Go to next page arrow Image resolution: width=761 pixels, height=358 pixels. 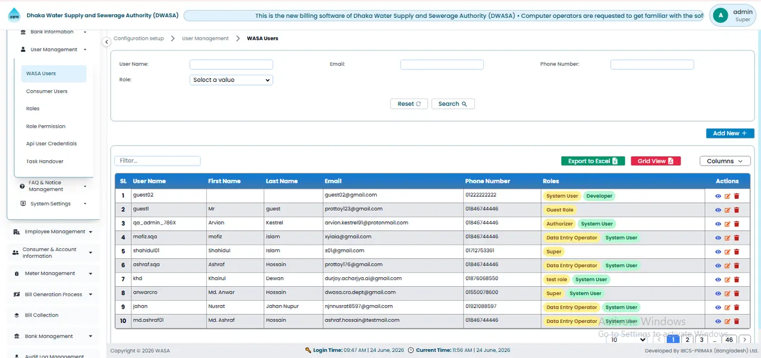tap(744, 340)
